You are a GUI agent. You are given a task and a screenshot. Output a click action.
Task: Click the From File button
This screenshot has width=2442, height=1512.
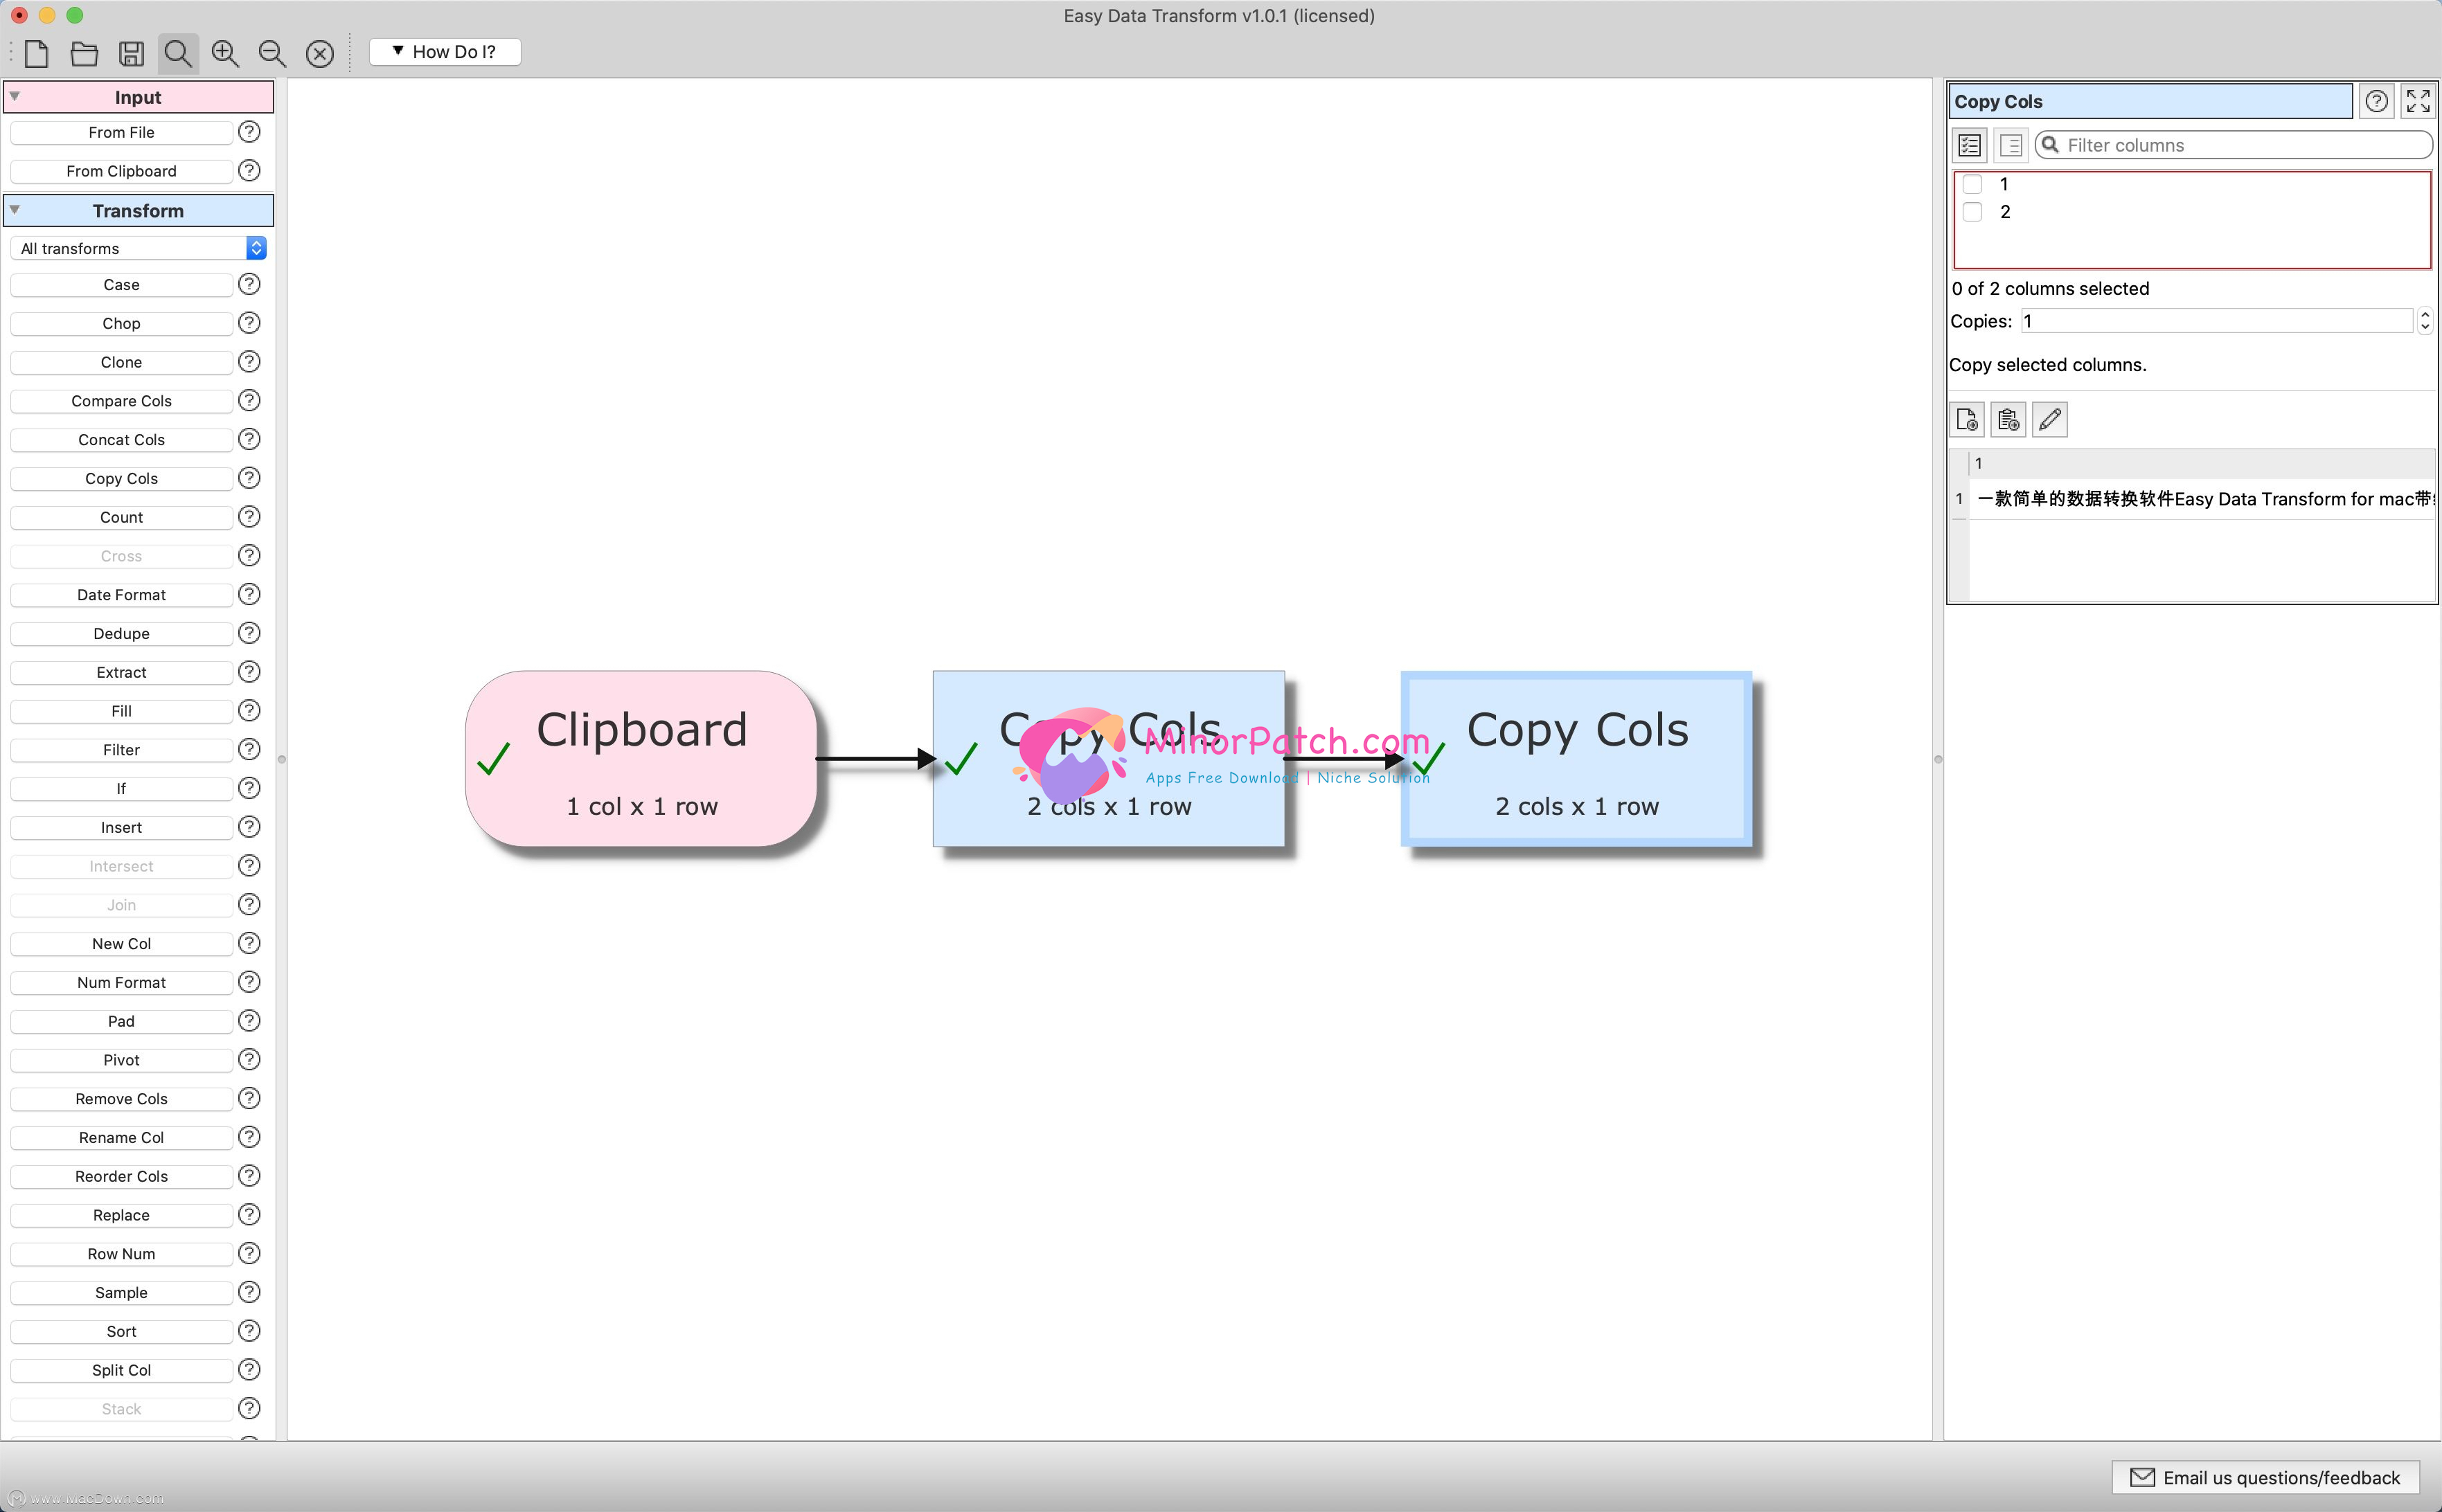121,132
